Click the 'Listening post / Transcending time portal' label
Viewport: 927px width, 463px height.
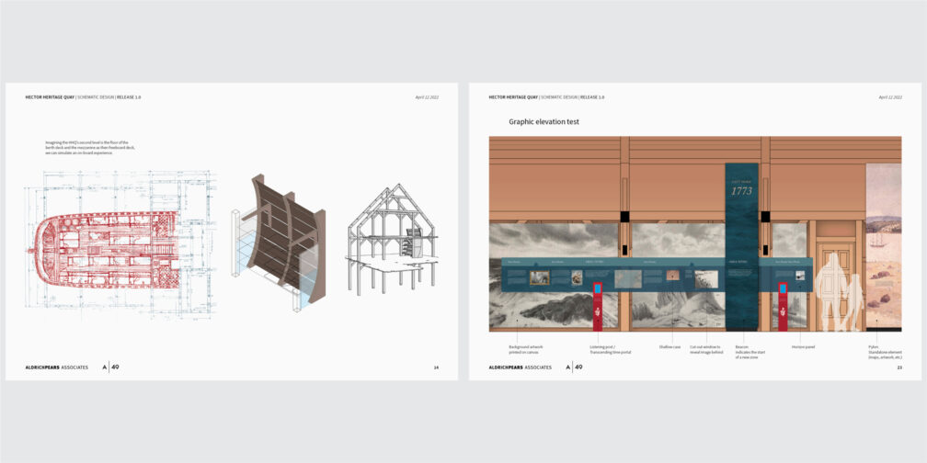pos(611,349)
